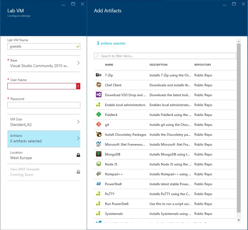This screenshot has width=248, height=230.
Task: Click the '3 artifacts selected' link
Action: 111,43
